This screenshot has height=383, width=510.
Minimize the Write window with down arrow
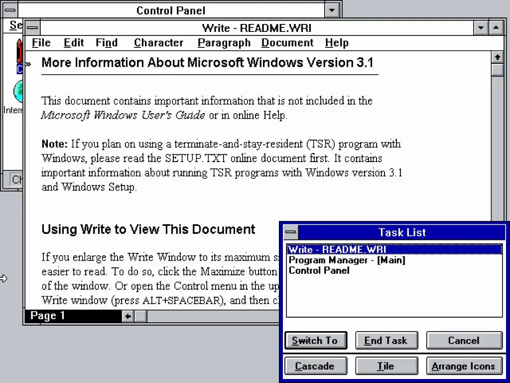click(481, 28)
